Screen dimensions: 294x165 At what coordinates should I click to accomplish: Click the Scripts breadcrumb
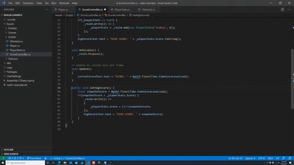(69, 15)
